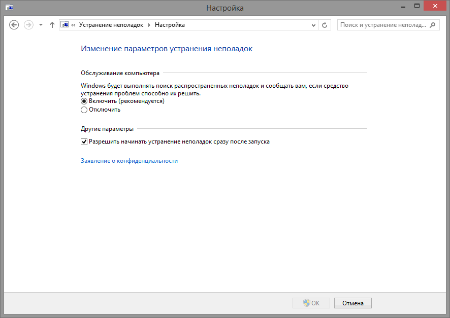Click the double chevron in the address bar

(74, 25)
